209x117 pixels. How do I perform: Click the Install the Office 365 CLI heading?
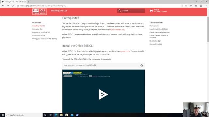tap(78, 46)
